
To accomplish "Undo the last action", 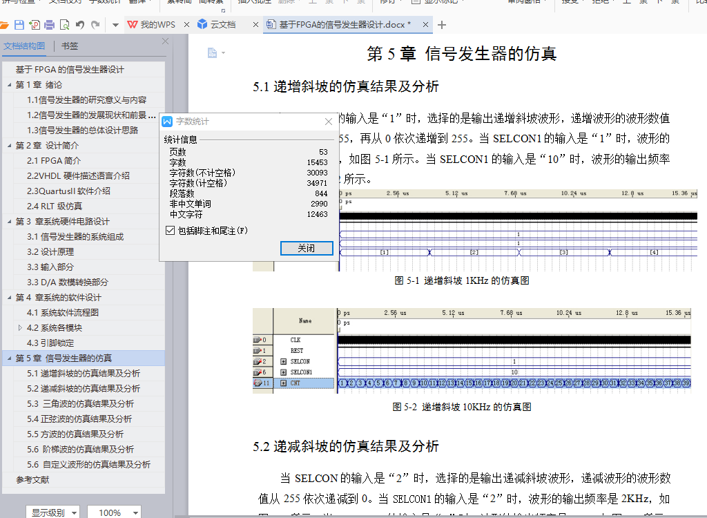I will pos(80,25).
